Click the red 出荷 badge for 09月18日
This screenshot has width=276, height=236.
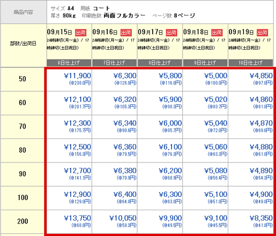tap(217, 33)
